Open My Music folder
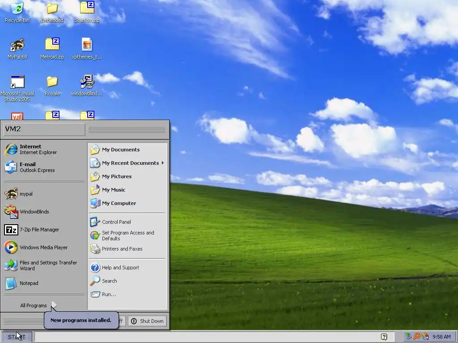The image size is (458, 343). 127,190
